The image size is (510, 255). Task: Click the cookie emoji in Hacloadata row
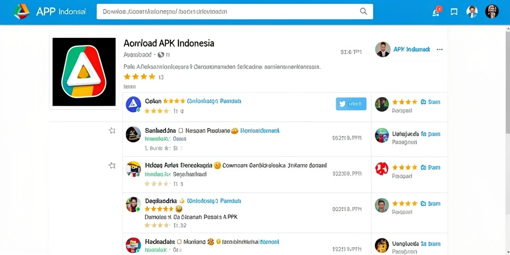coord(210,242)
